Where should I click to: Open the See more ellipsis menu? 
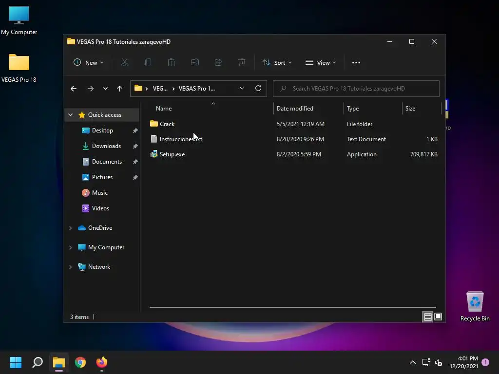click(x=356, y=63)
